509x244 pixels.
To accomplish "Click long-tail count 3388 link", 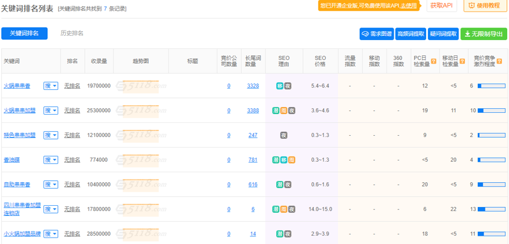I will pyautogui.click(x=253, y=110).
